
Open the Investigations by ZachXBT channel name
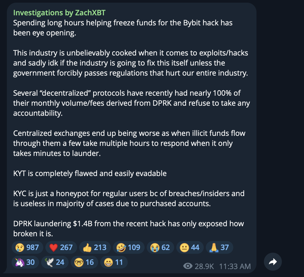pos(59,13)
